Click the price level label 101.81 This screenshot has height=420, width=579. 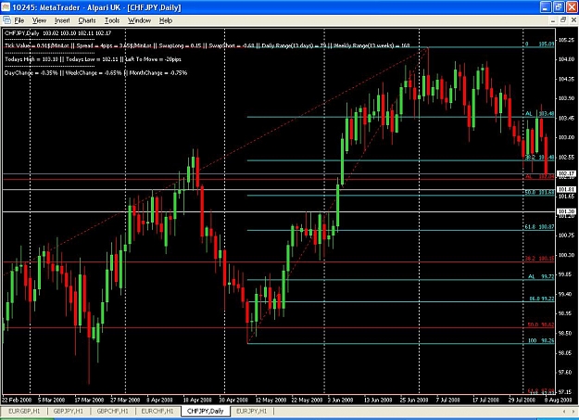tap(566, 190)
